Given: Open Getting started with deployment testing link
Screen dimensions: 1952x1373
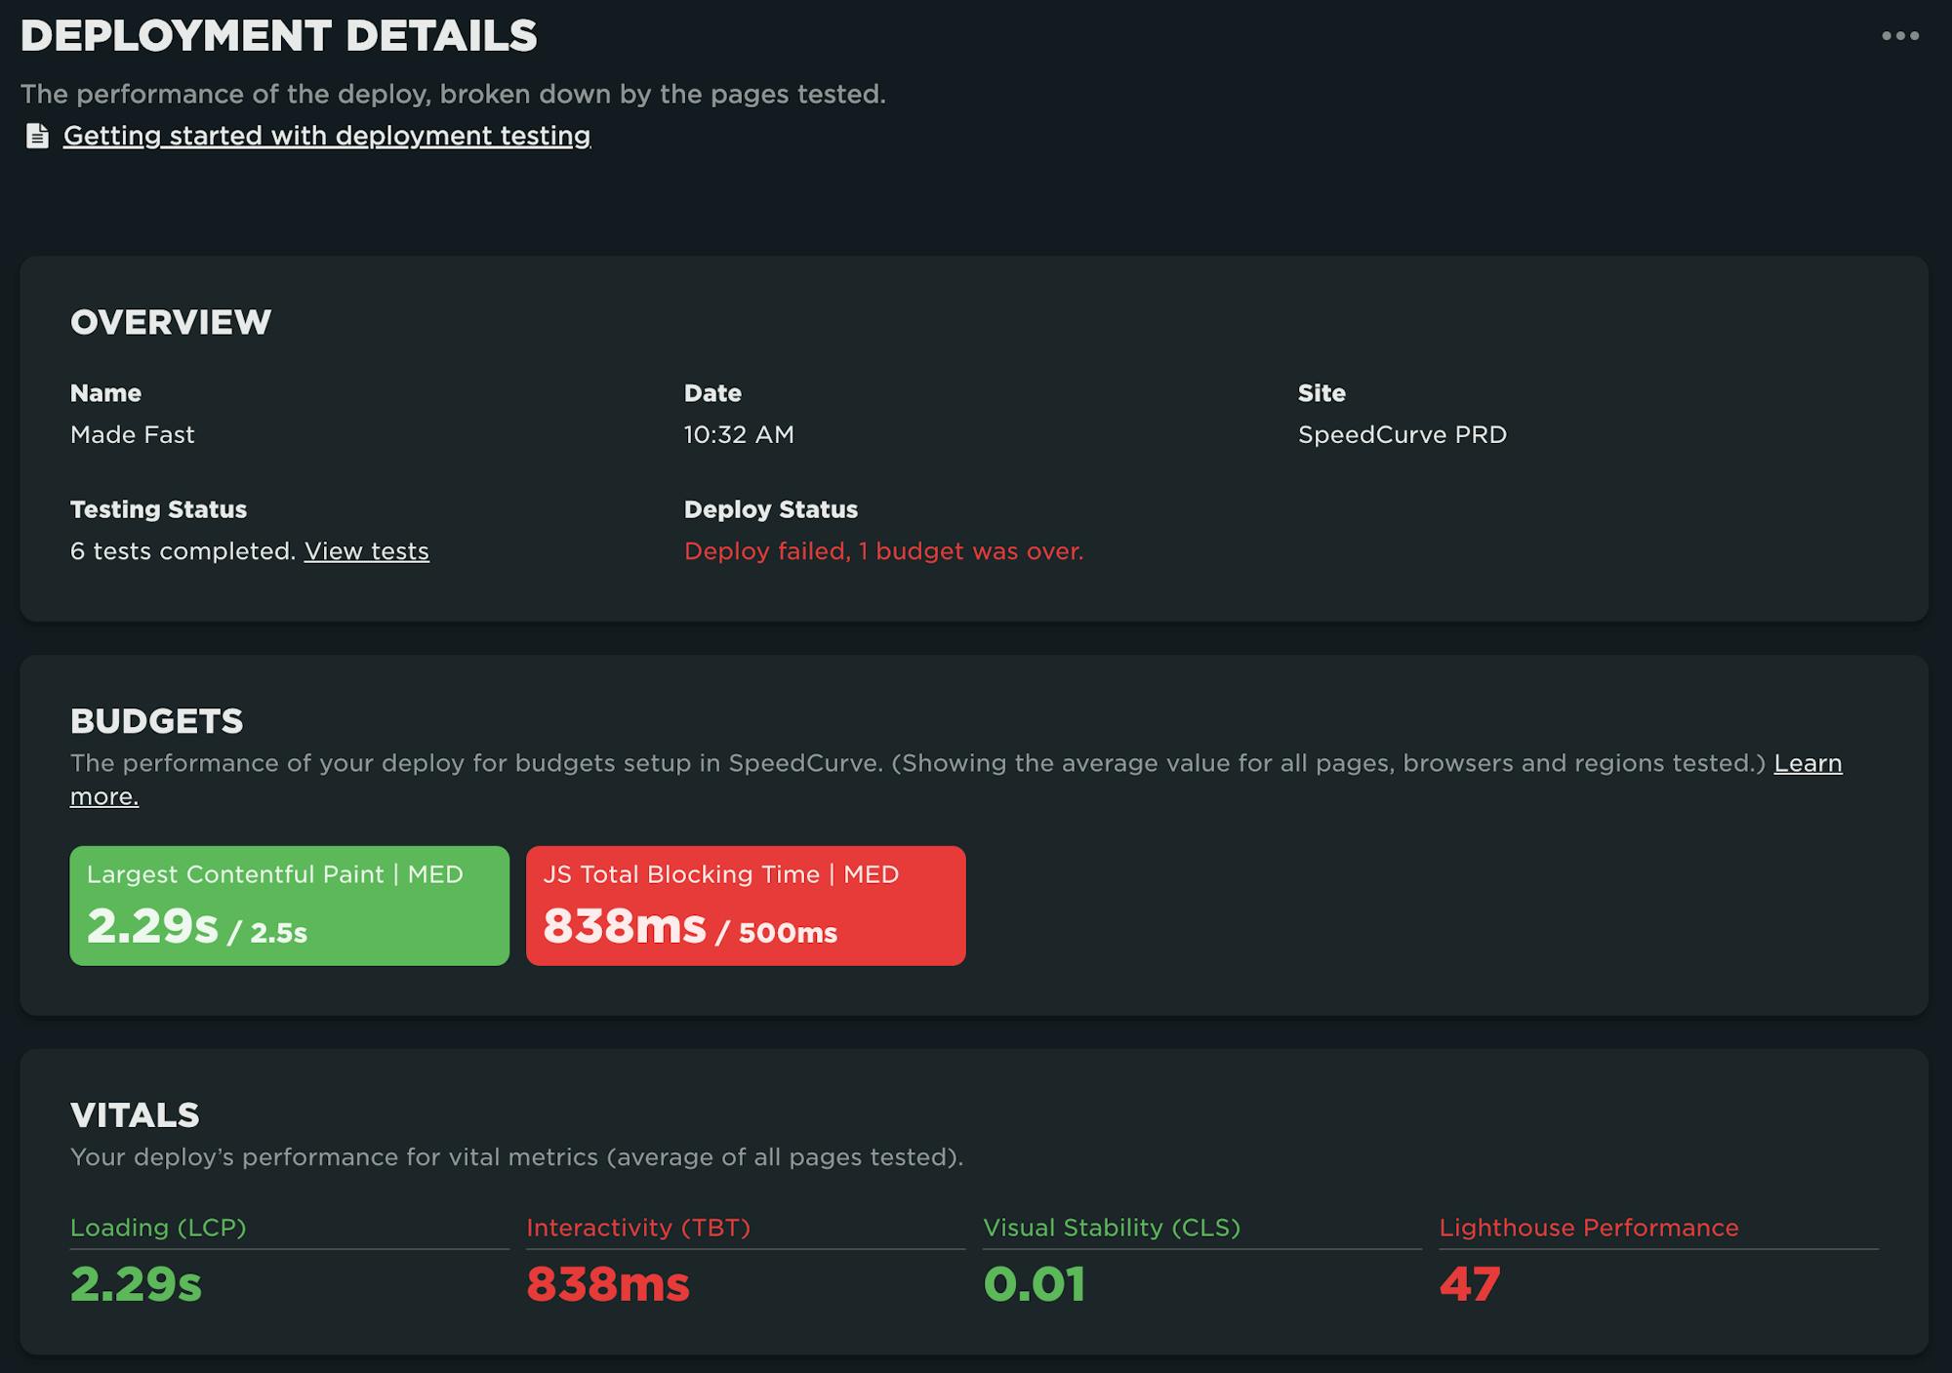Looking at the screenshot, I should 326,136.
